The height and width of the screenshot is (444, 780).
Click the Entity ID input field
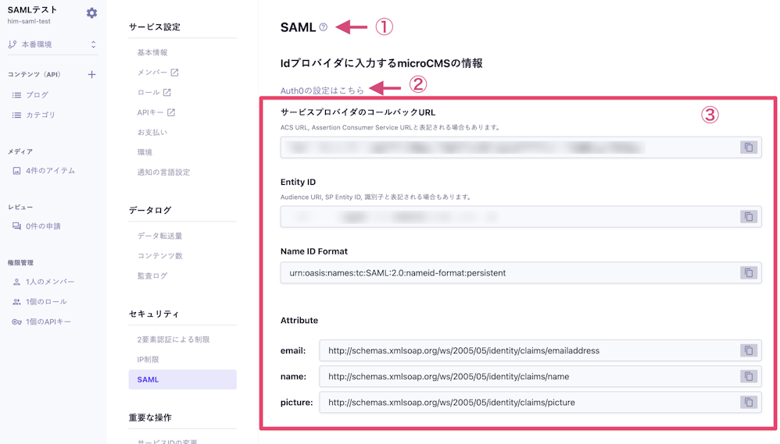521,216
